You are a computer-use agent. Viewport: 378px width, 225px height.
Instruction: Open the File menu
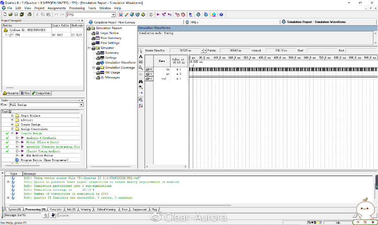(x=10, y=8)
